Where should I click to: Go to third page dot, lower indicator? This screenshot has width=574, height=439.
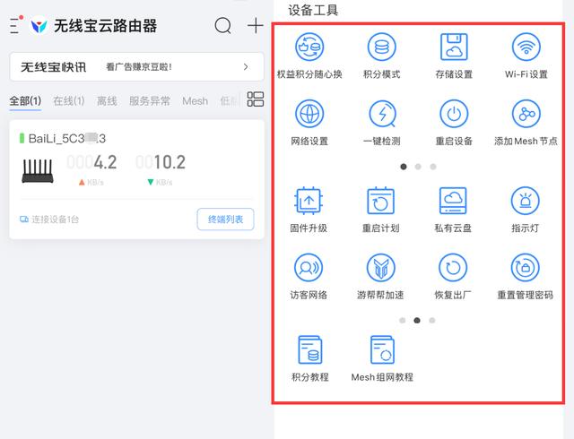point(432,321)
